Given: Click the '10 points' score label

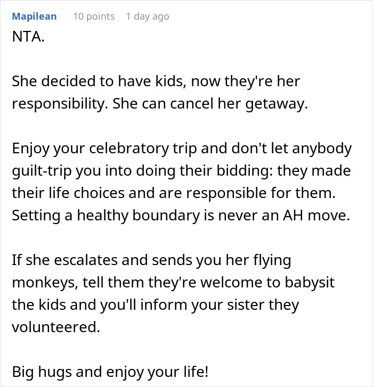Looking at the screenshot, I should tap(93, 17).
